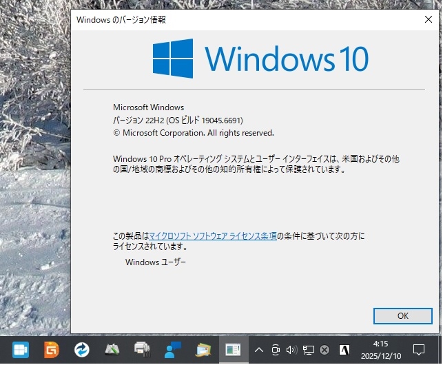Open the blue window-tile app in the taskbar
Image resolution: width=443 pixels, height=365 pixels.
coord(21,350)
